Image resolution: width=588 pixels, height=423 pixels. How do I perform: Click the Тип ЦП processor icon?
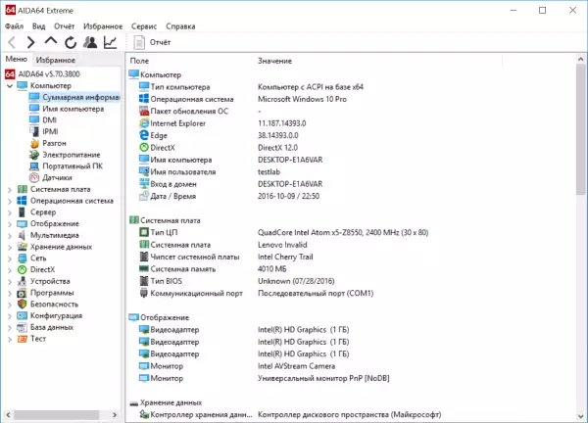click(x=144, y=232)
